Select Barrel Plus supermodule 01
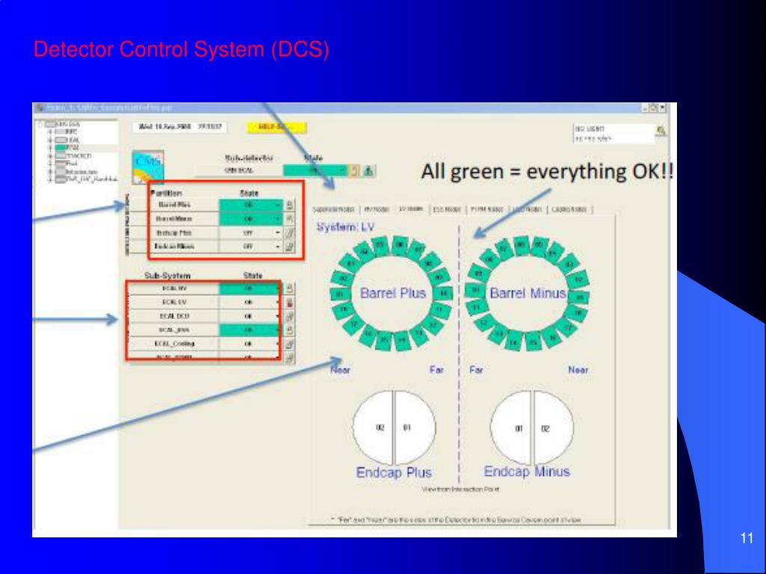Screen dimensions: 766x574 click(339, 294)
